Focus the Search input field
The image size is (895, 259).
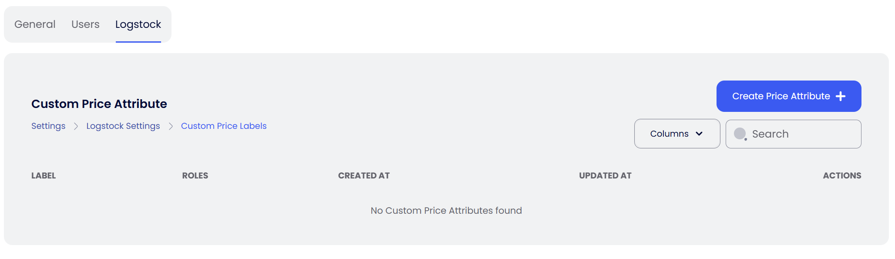pos(801,134)
